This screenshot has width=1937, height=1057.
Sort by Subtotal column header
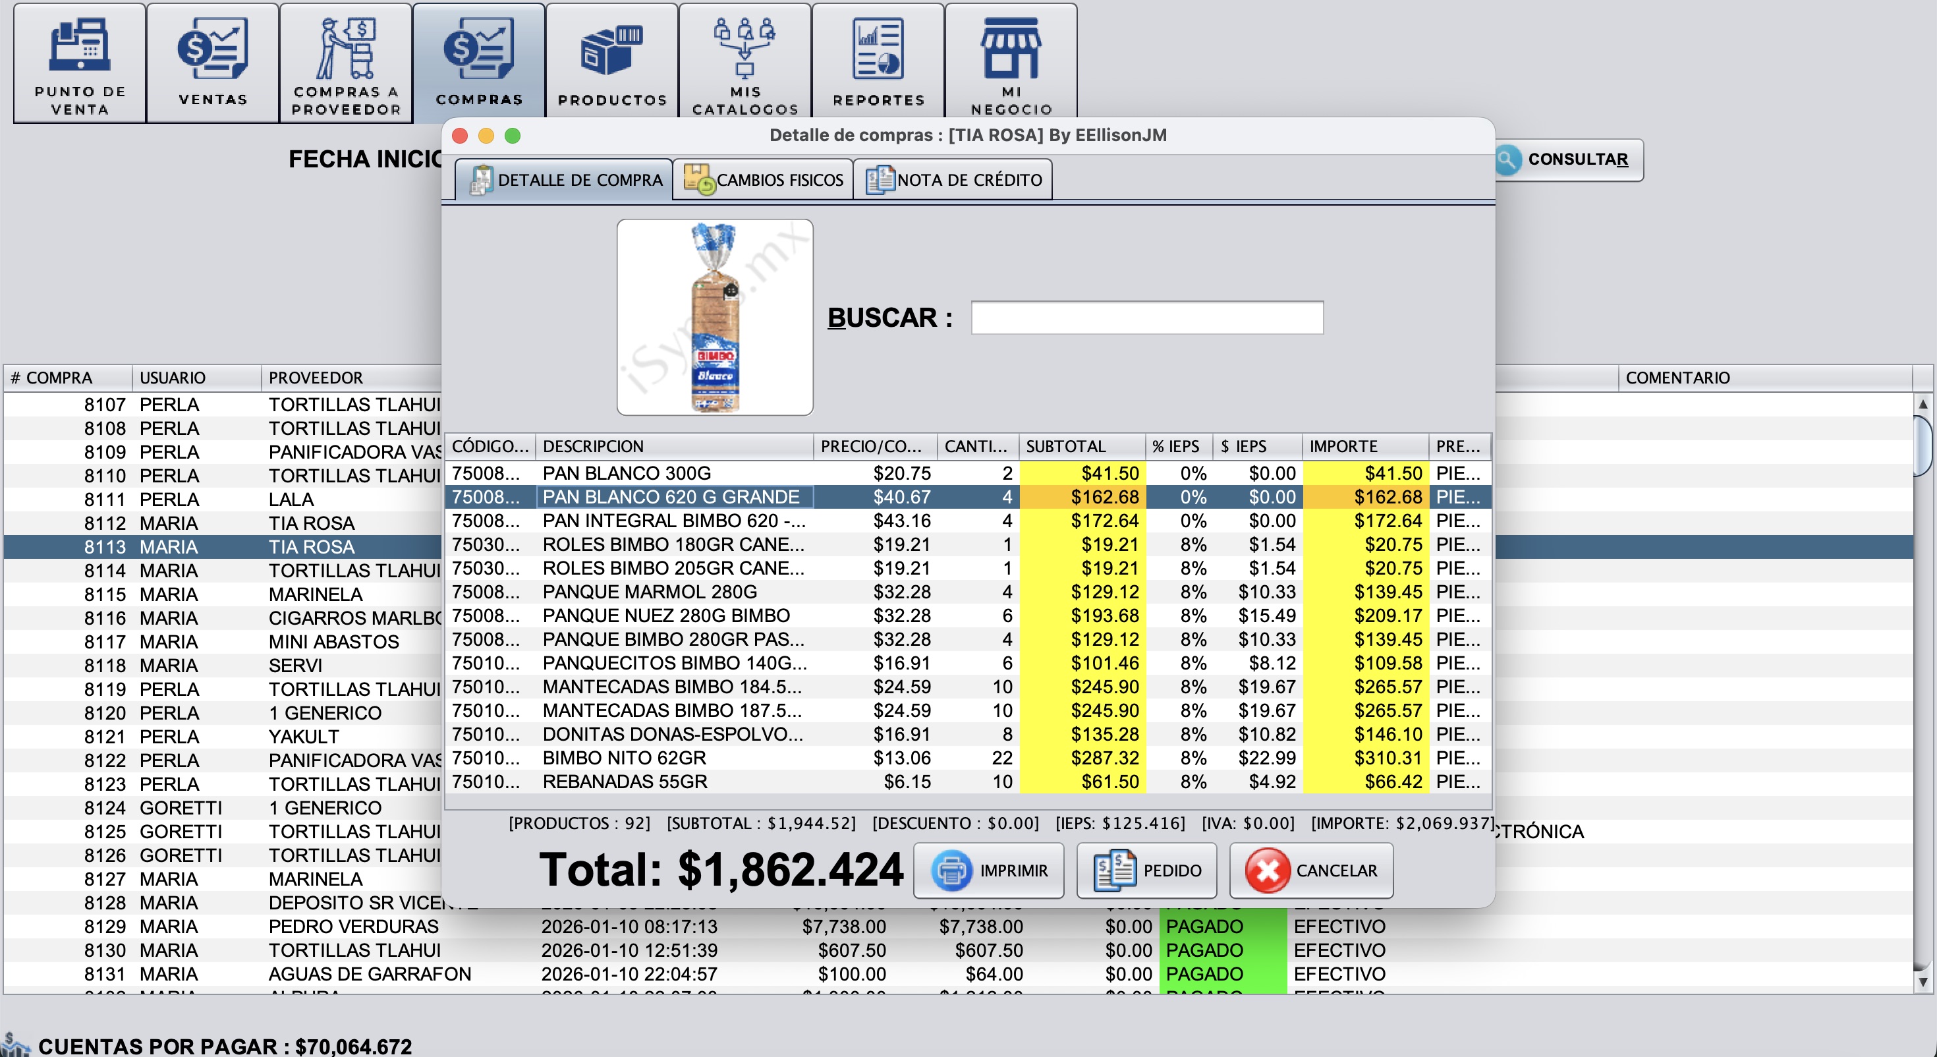tap(1082, 446)
